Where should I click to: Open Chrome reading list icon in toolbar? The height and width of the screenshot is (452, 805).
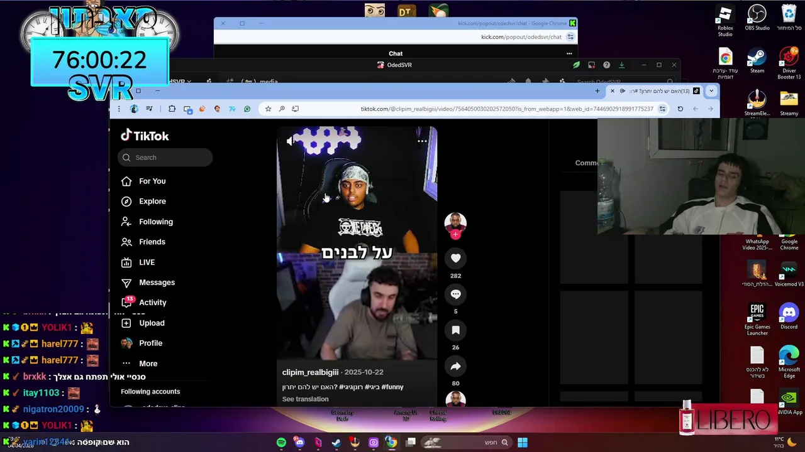click(149, 109)
